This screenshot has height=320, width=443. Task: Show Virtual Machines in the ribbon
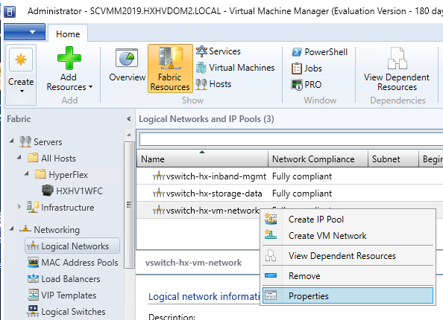236,68
